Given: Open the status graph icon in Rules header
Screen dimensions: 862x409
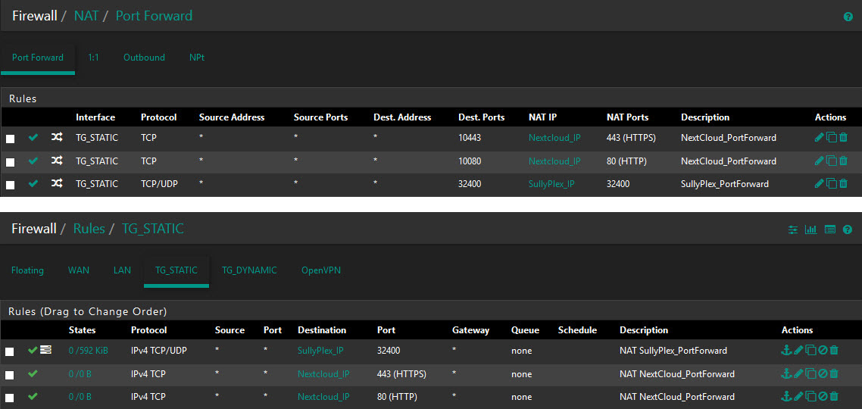Looking at the screenshot, I should (811, 229).
